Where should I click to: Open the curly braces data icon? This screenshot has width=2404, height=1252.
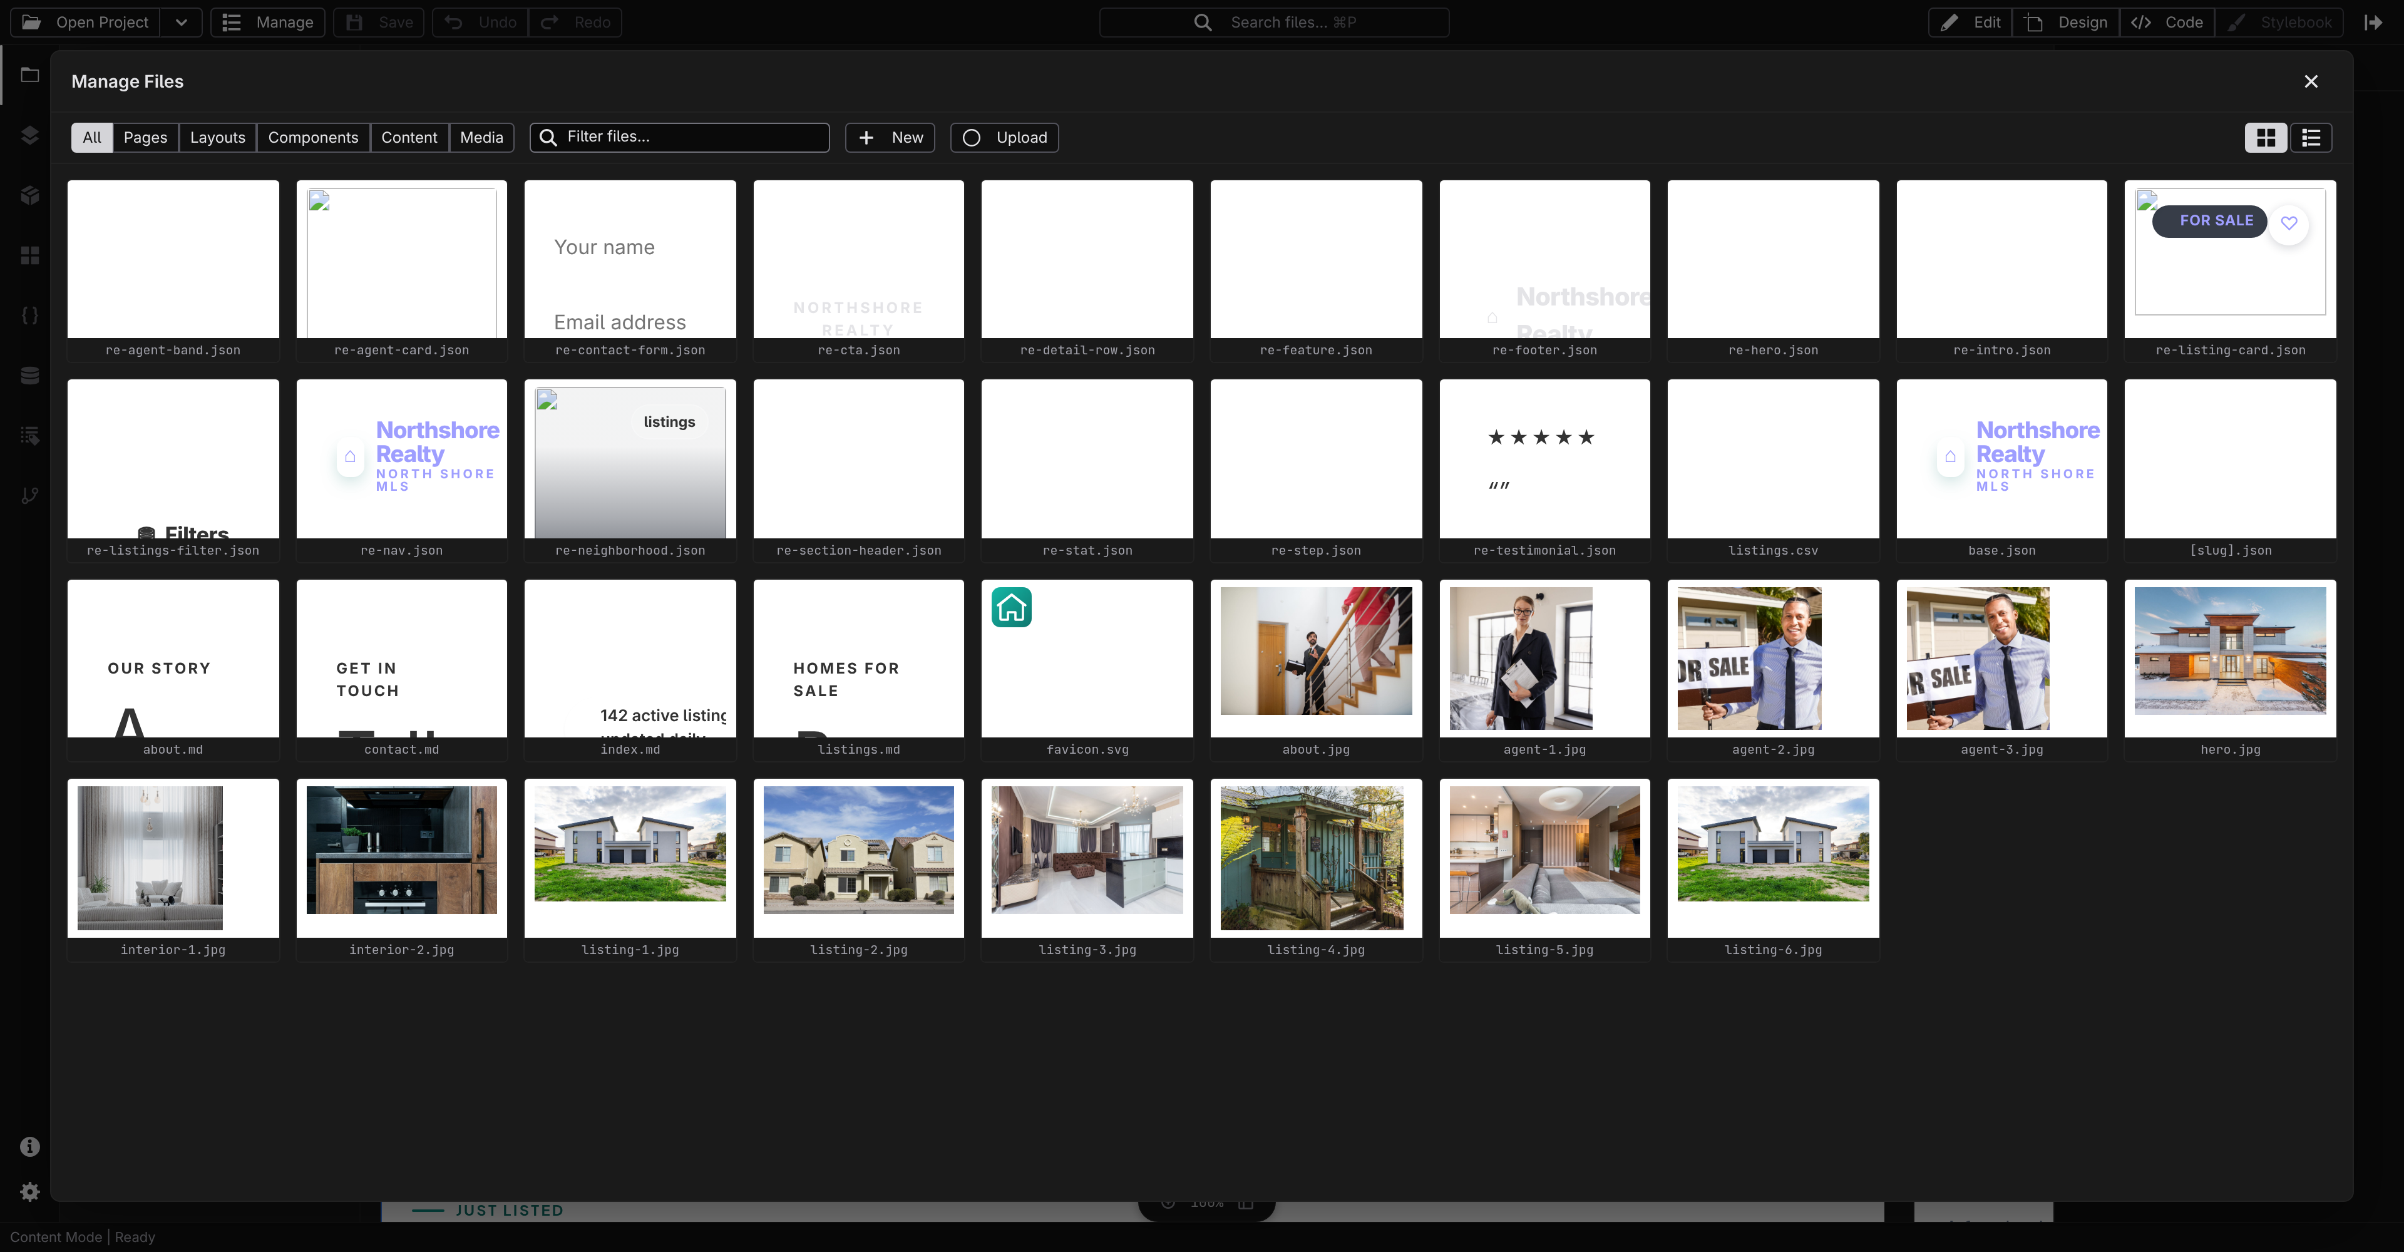pyautogui.click(x=30, y=316)
